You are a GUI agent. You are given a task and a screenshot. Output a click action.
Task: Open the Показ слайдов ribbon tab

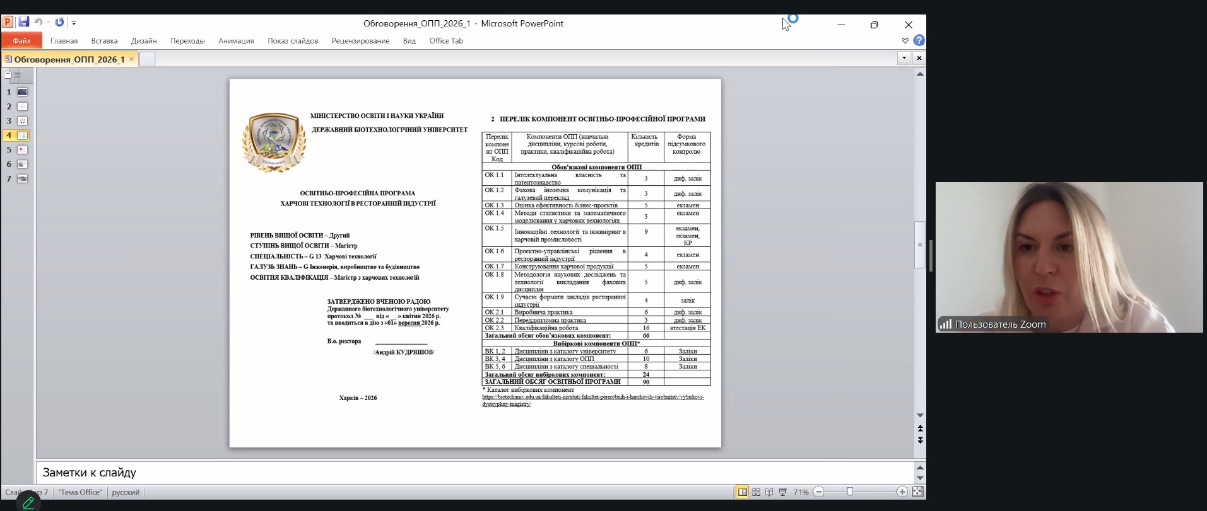pyautogui.click(x=293, y=41)
